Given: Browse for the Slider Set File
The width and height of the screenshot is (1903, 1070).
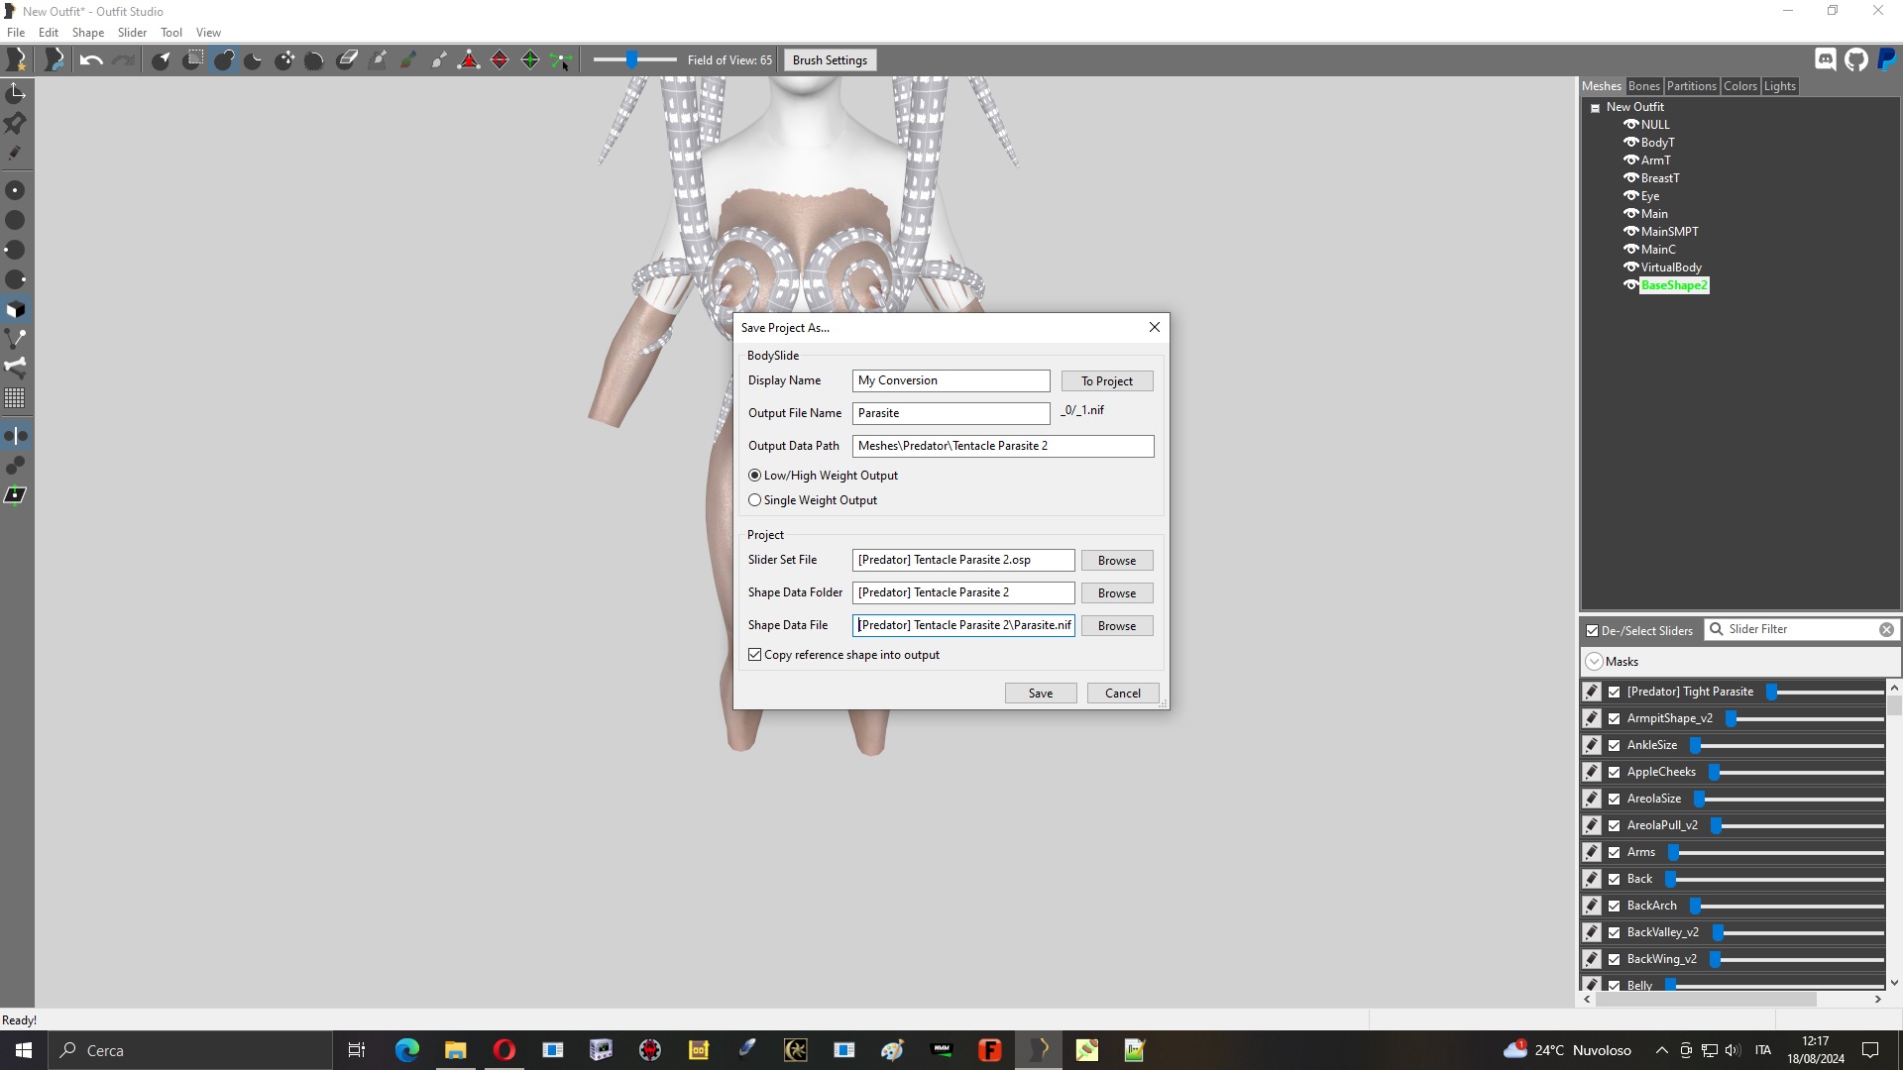Looking at the screenshot, I should point(1117,561).
